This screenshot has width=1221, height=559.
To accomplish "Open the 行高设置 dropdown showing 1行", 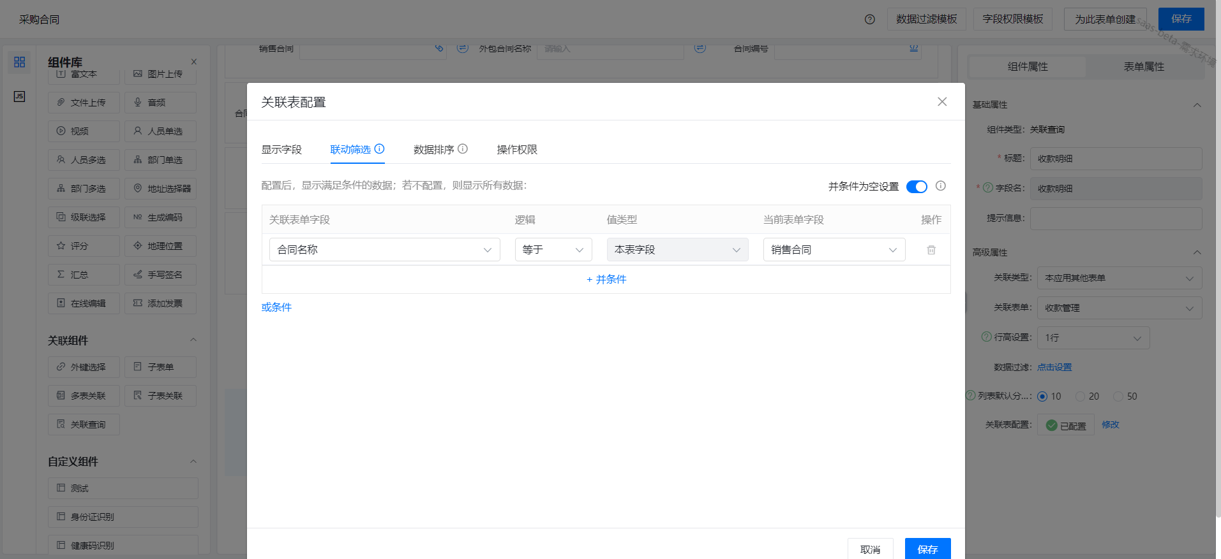I will [x=1093, y=338].
